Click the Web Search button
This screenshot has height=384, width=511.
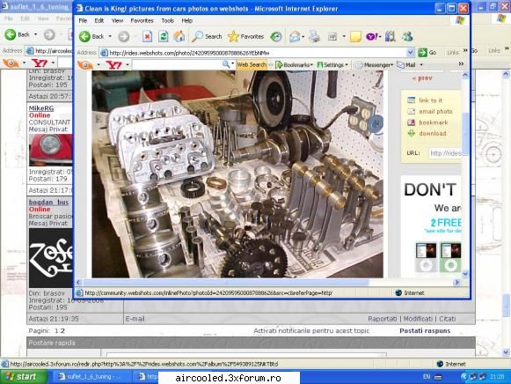(x=252, y=64)
